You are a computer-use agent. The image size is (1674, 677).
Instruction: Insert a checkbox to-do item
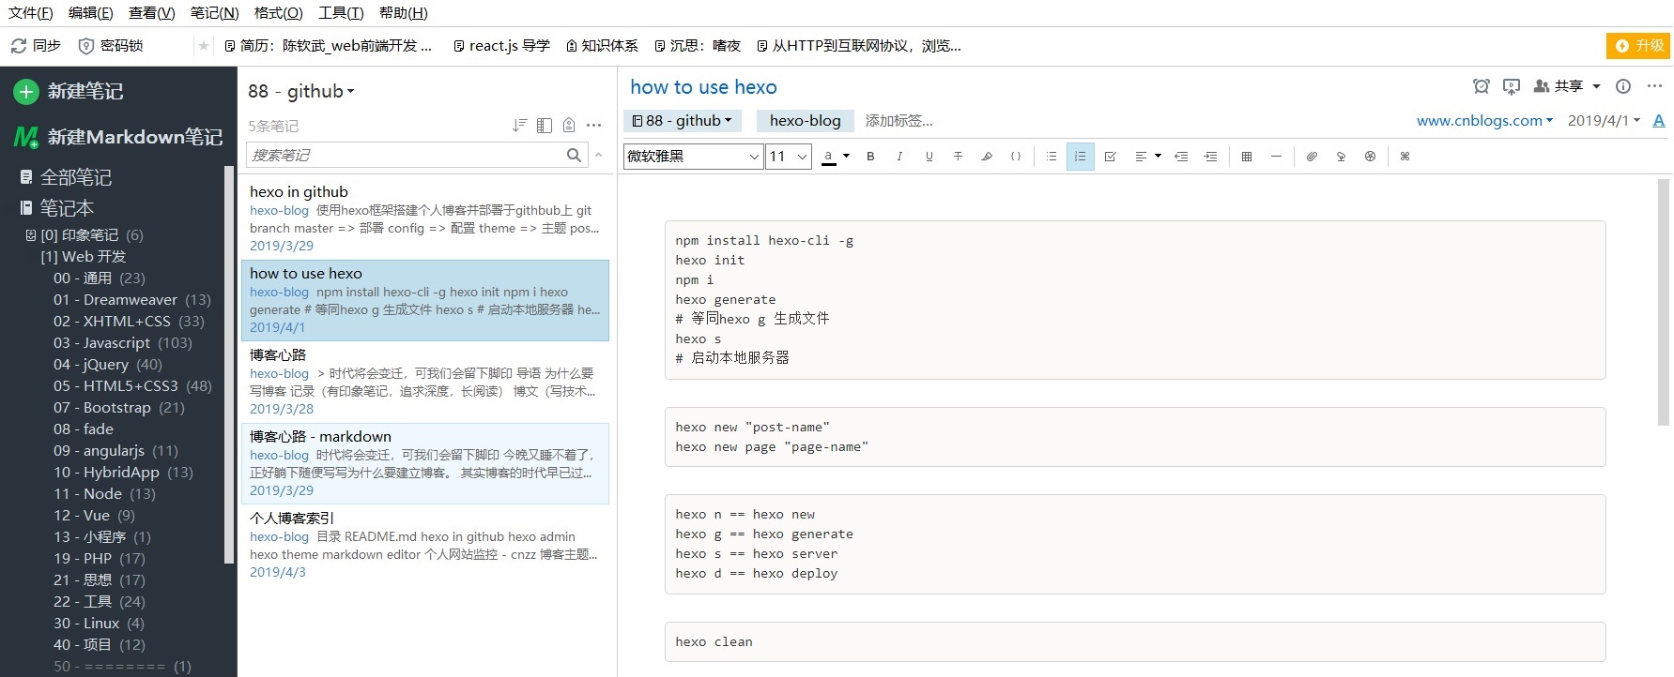coord(1110,157)
